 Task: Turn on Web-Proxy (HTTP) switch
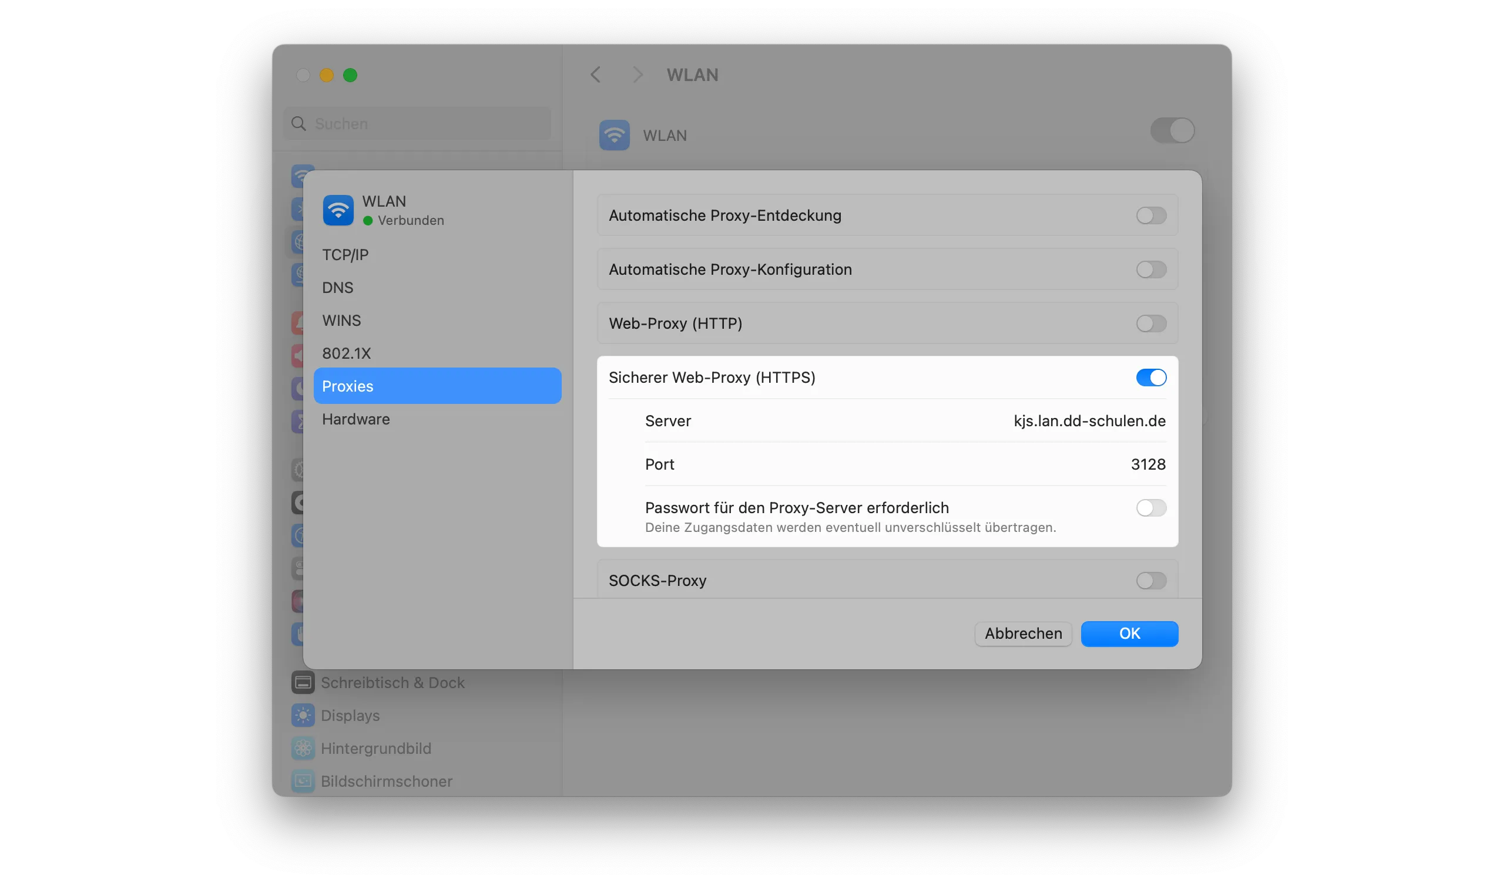coord(1150,323)
